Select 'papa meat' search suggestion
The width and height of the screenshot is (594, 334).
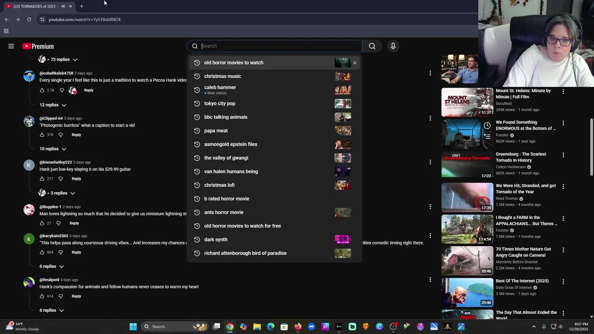pos(274,131)
